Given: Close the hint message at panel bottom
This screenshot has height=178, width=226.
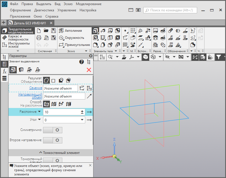Looking at the screenshot, I should (x=90, y=165).
